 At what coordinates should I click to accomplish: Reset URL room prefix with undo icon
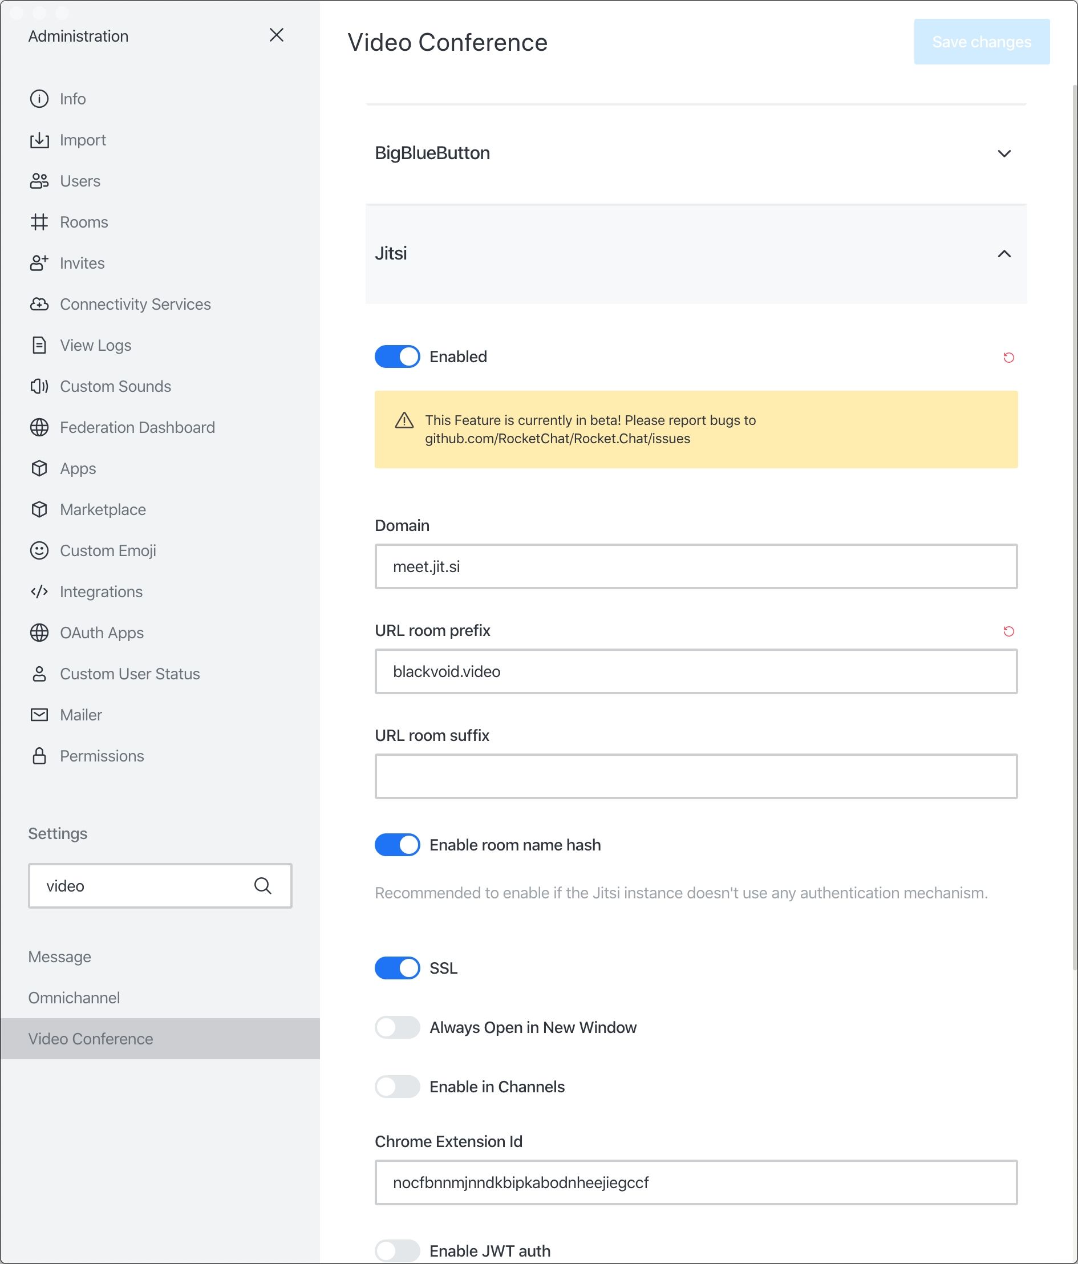pos(1008,631)
